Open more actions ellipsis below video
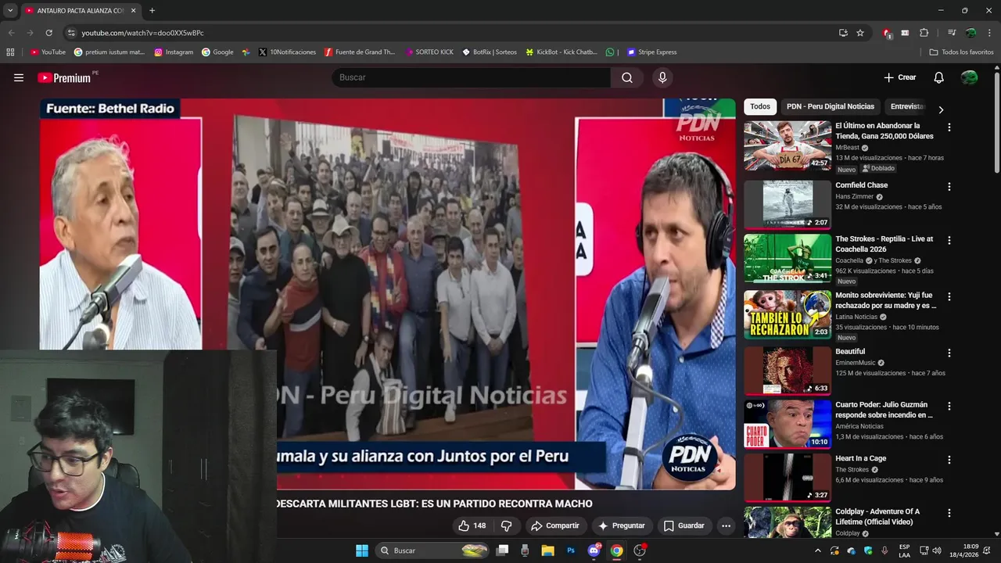Screen dimensions: 1001x563 [726, 525]
